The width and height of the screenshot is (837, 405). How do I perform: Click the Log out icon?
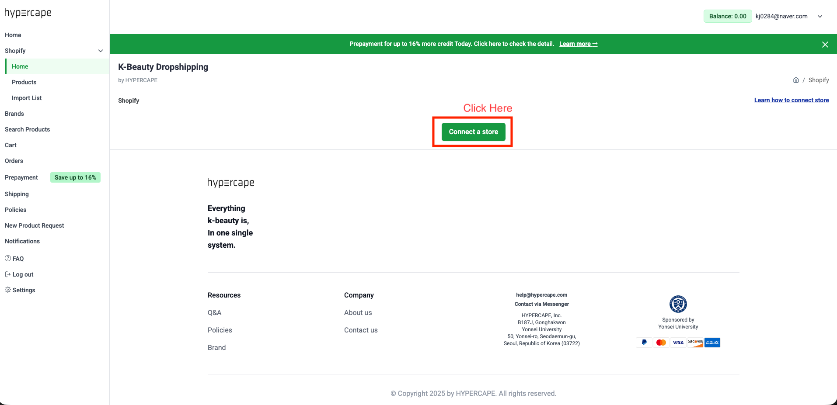[8, 274]
